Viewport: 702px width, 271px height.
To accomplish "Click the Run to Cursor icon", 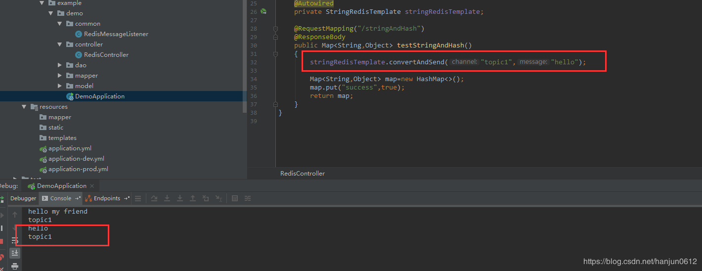I will (219, 198).
